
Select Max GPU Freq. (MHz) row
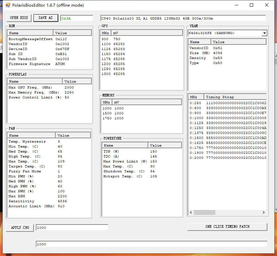pos(49,87)
